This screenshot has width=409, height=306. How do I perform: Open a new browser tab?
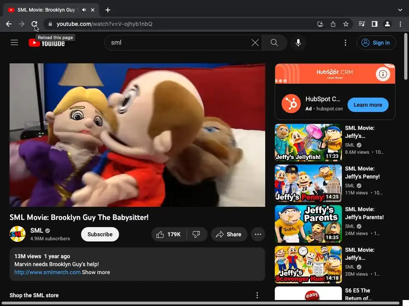click(x=108, y=10)
